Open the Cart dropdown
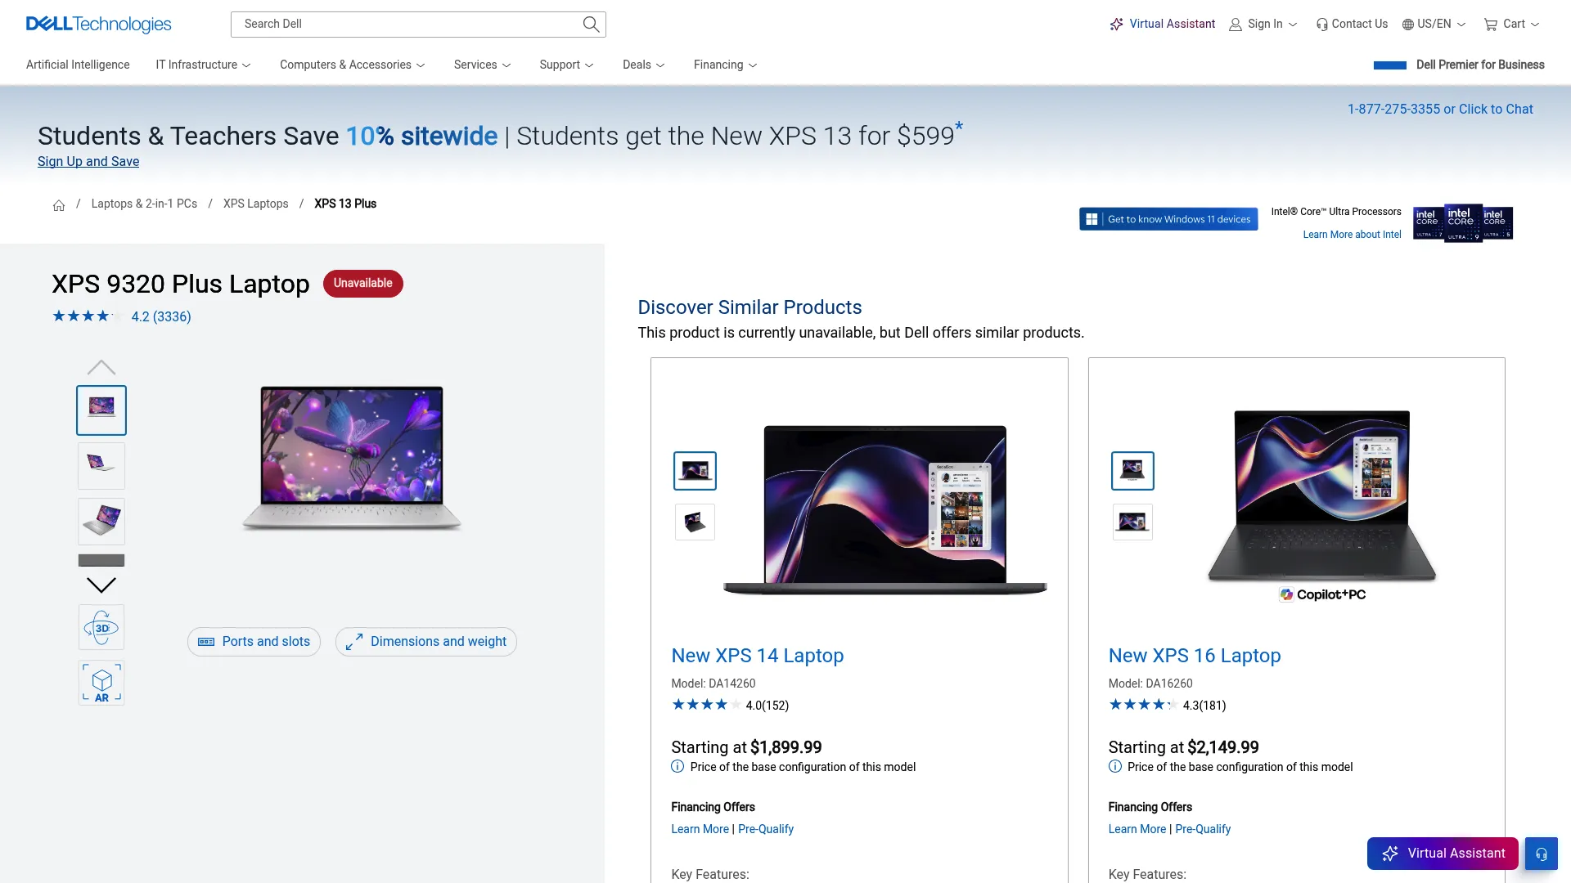 click(1512, 25)
